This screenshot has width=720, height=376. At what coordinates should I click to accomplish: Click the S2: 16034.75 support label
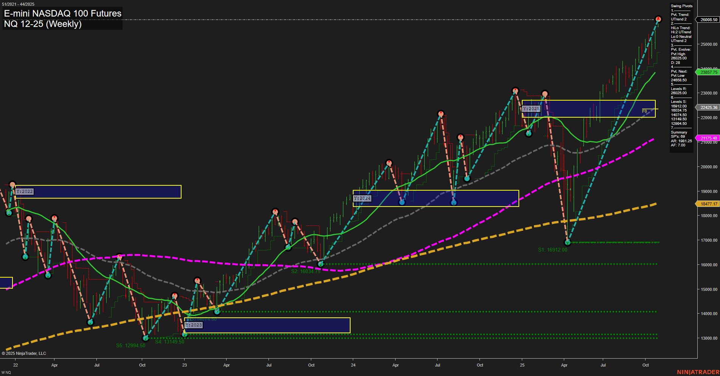306,271
